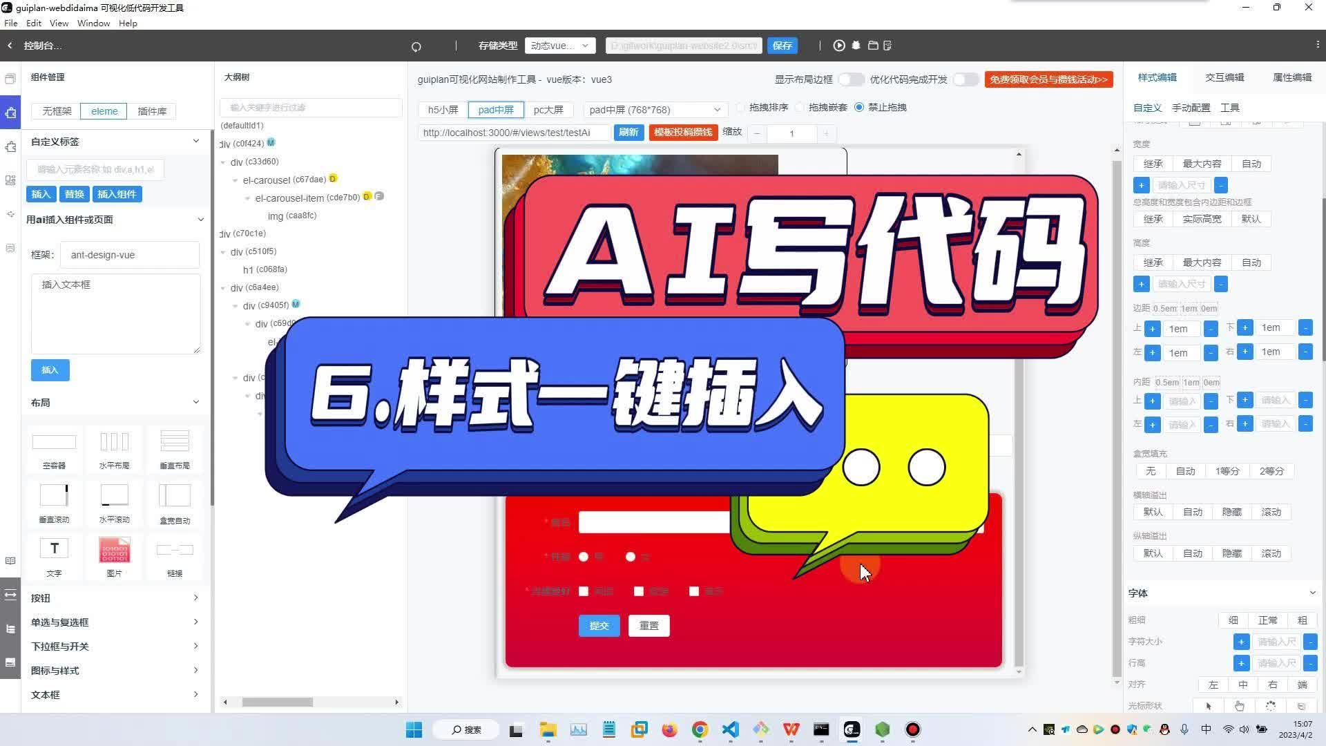Screen dimensions: 1326x746
Task: Insert the 水平滚动 layout component
Action: 115,504
